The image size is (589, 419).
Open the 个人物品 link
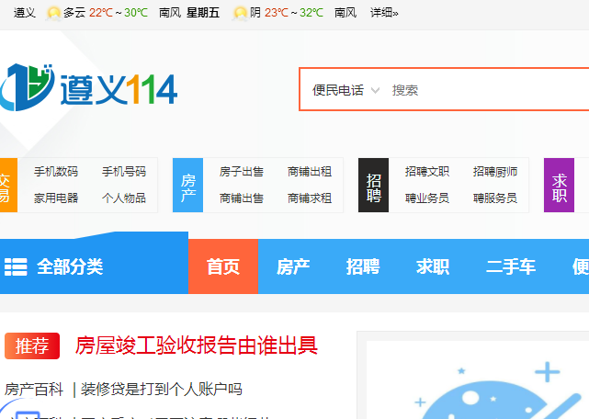tap(124, 198)
